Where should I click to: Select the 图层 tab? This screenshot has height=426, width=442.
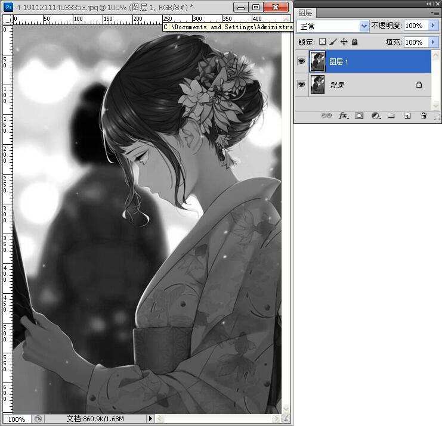305,13
